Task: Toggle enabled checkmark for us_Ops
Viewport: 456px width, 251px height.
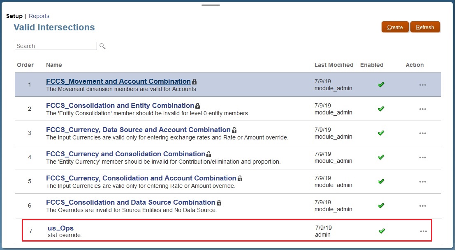Action: click(382, 231)
